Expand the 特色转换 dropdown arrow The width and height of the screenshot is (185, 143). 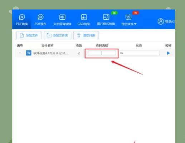tap(135, 24)
